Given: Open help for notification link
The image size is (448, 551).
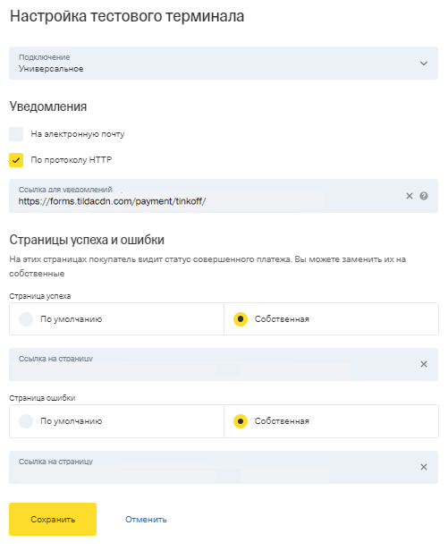Looking at the screenshot, I should [x=424, y=196].
